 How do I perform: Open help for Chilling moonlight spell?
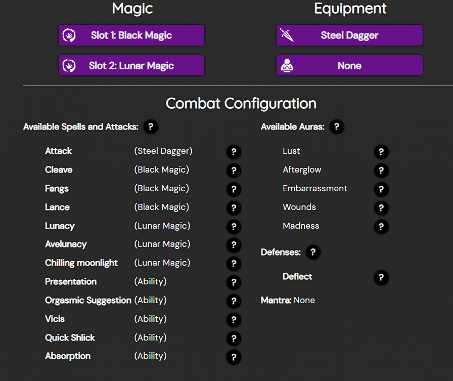pos(233,264)
